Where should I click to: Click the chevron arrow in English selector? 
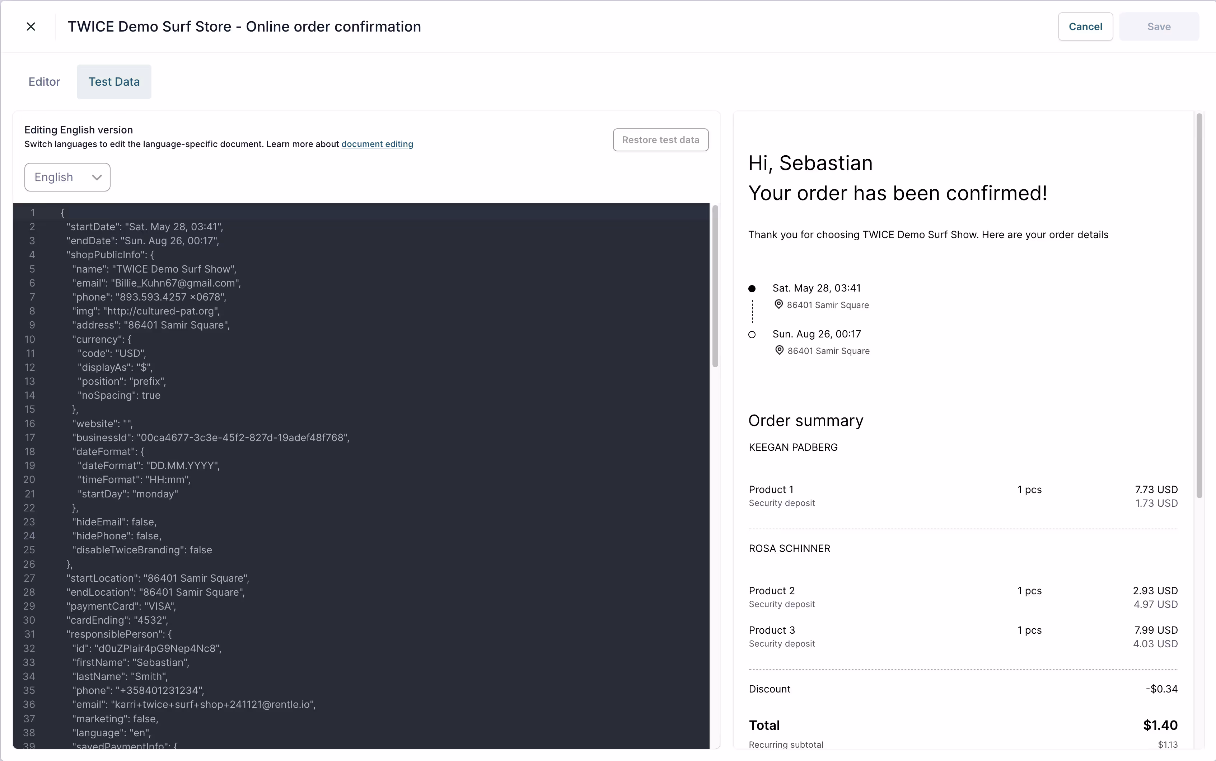97,177
